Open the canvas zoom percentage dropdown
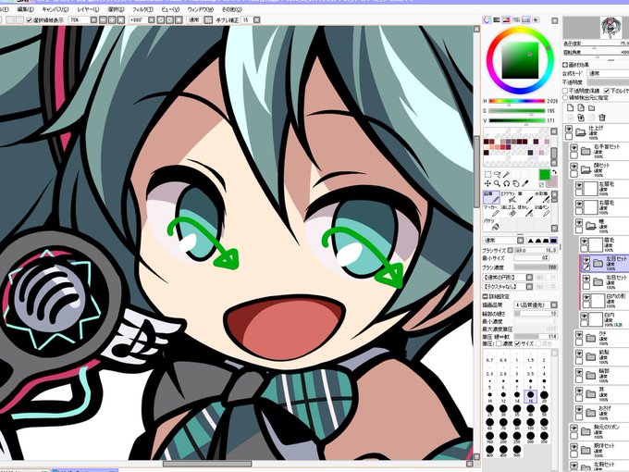 [93, 20]
